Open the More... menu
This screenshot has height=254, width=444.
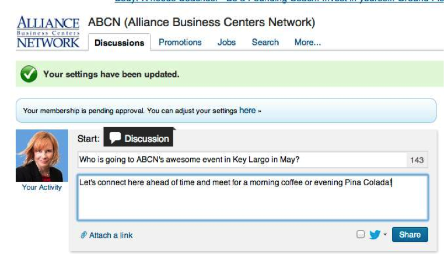point(307,43)
